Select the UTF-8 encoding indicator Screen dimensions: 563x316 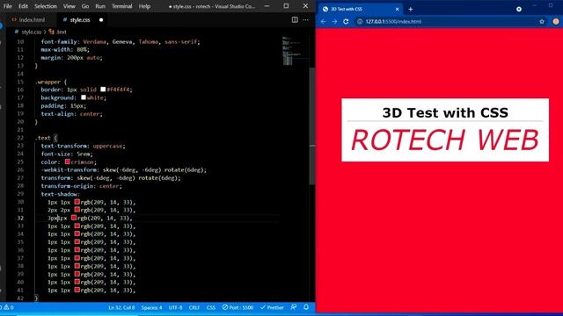click(175, 307)
